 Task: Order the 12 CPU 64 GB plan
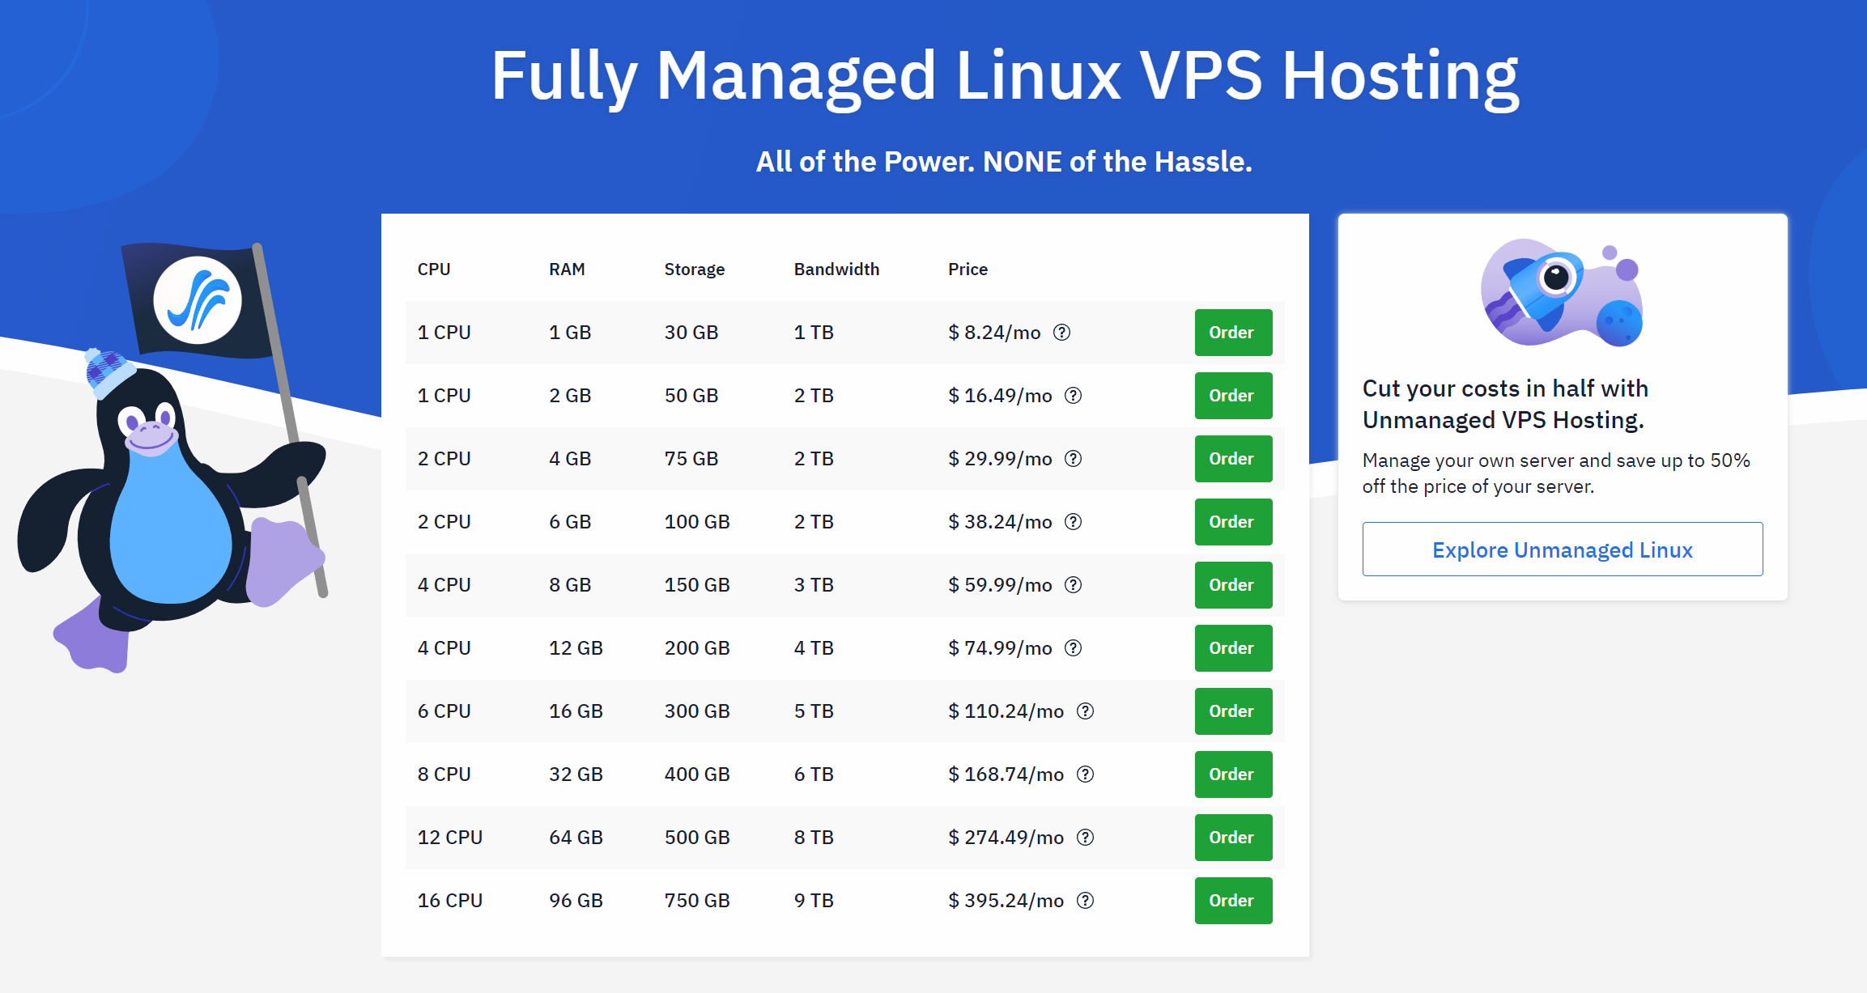1232,838
